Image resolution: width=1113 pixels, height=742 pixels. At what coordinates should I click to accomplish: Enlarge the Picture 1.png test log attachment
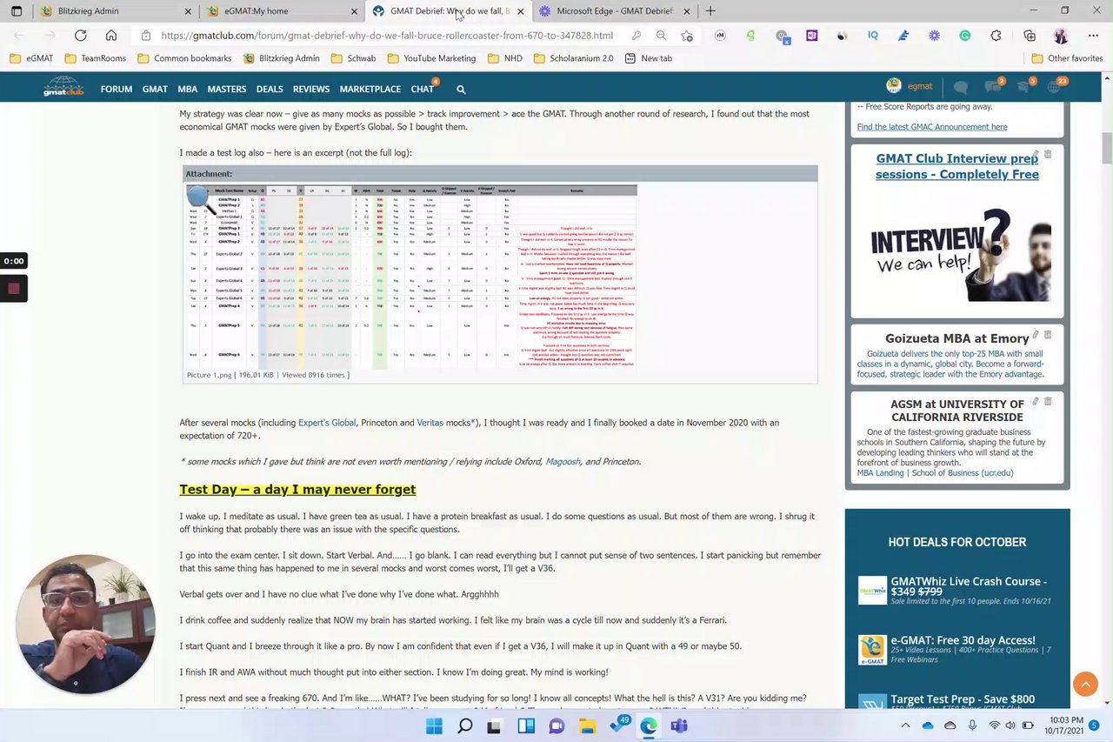click(x=410, y=274)
